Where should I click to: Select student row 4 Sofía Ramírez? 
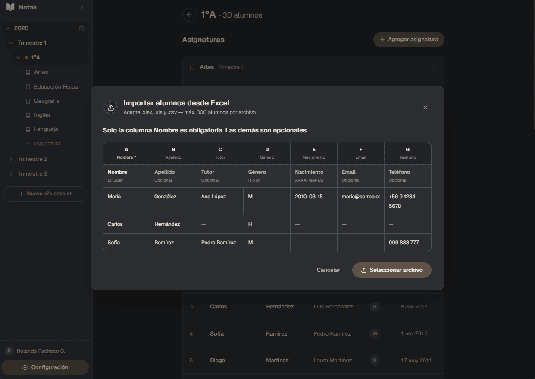313,333
